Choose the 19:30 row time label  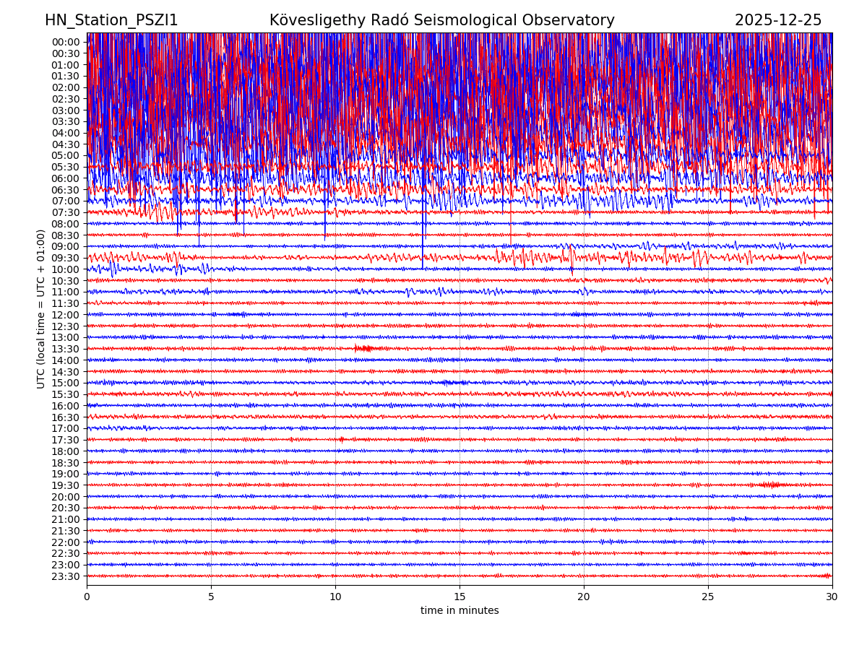click(65, 485)
